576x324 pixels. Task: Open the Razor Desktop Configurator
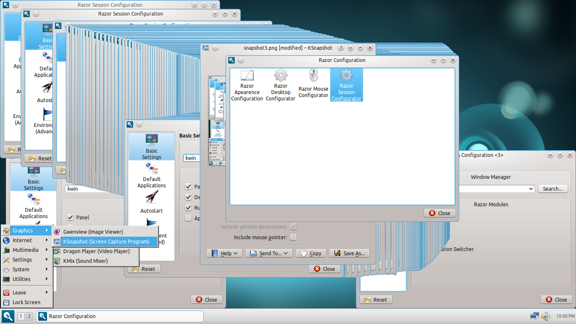280,84
